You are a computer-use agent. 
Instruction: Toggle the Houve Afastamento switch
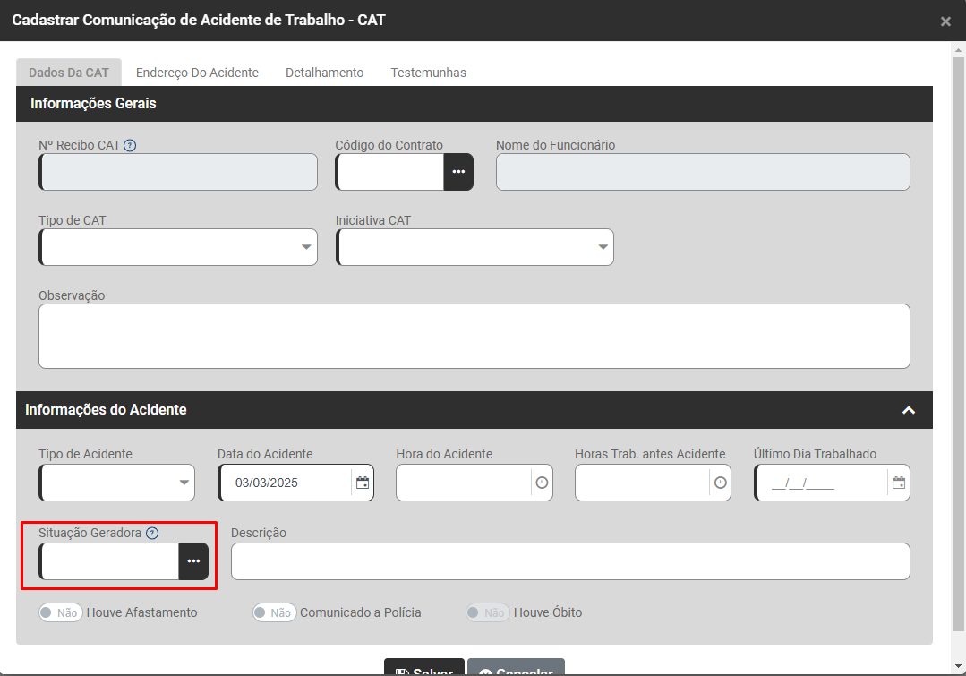pyautogui.click(x=61, y=612)
